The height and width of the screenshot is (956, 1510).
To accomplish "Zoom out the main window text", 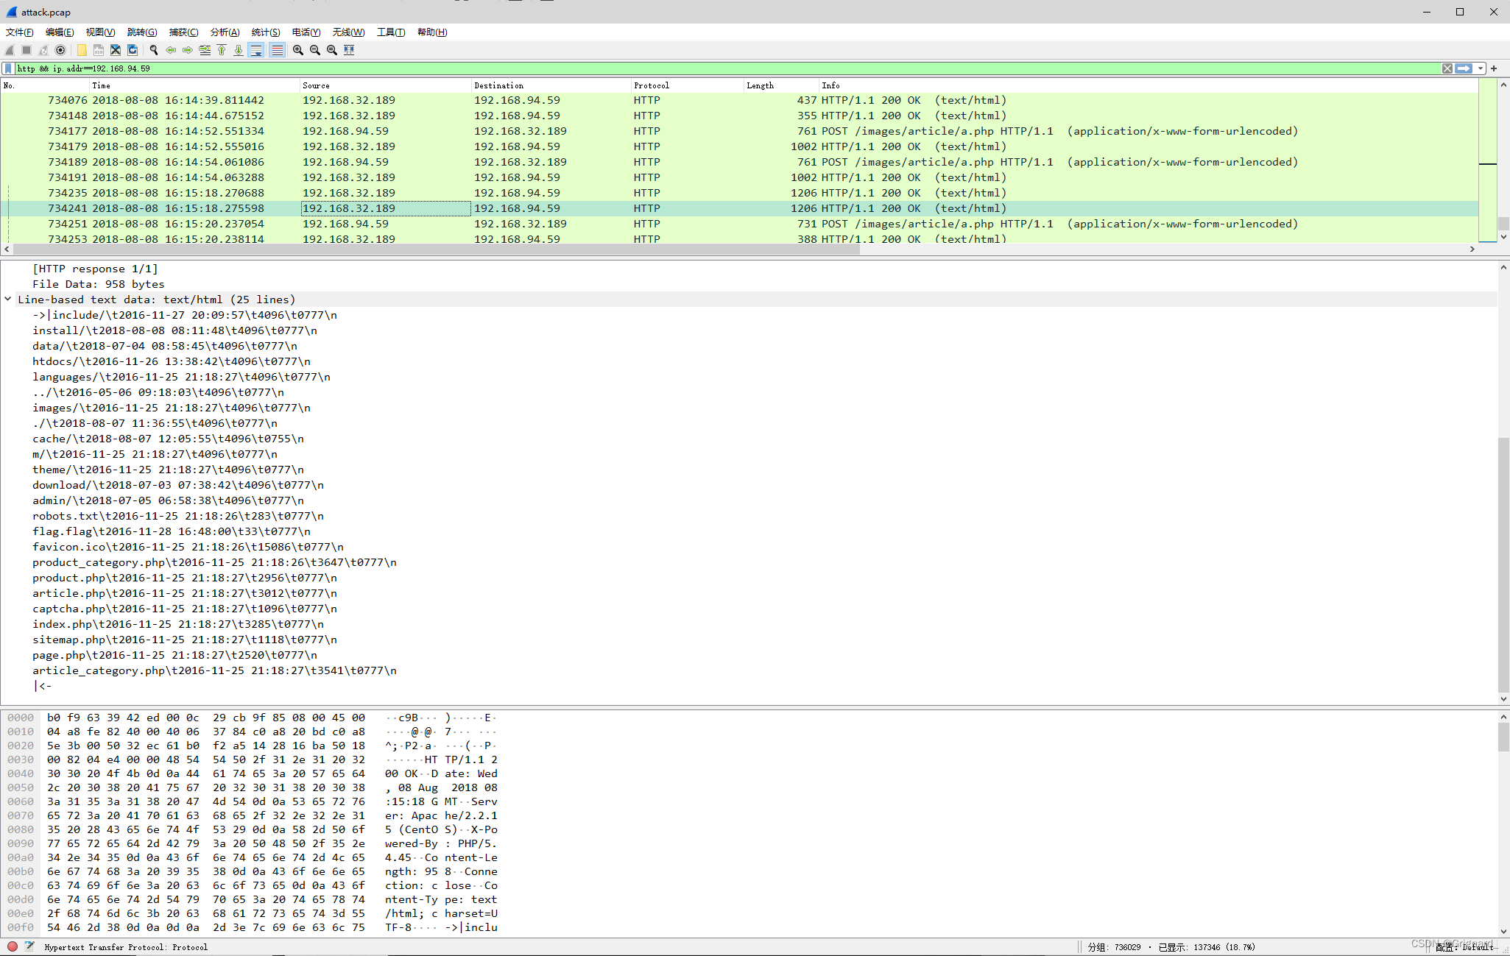I will (x=315, y=50).
